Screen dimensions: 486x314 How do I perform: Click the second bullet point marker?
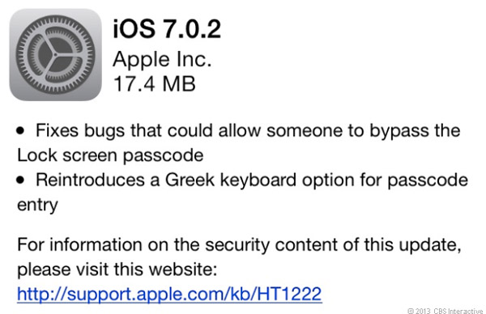20,180
